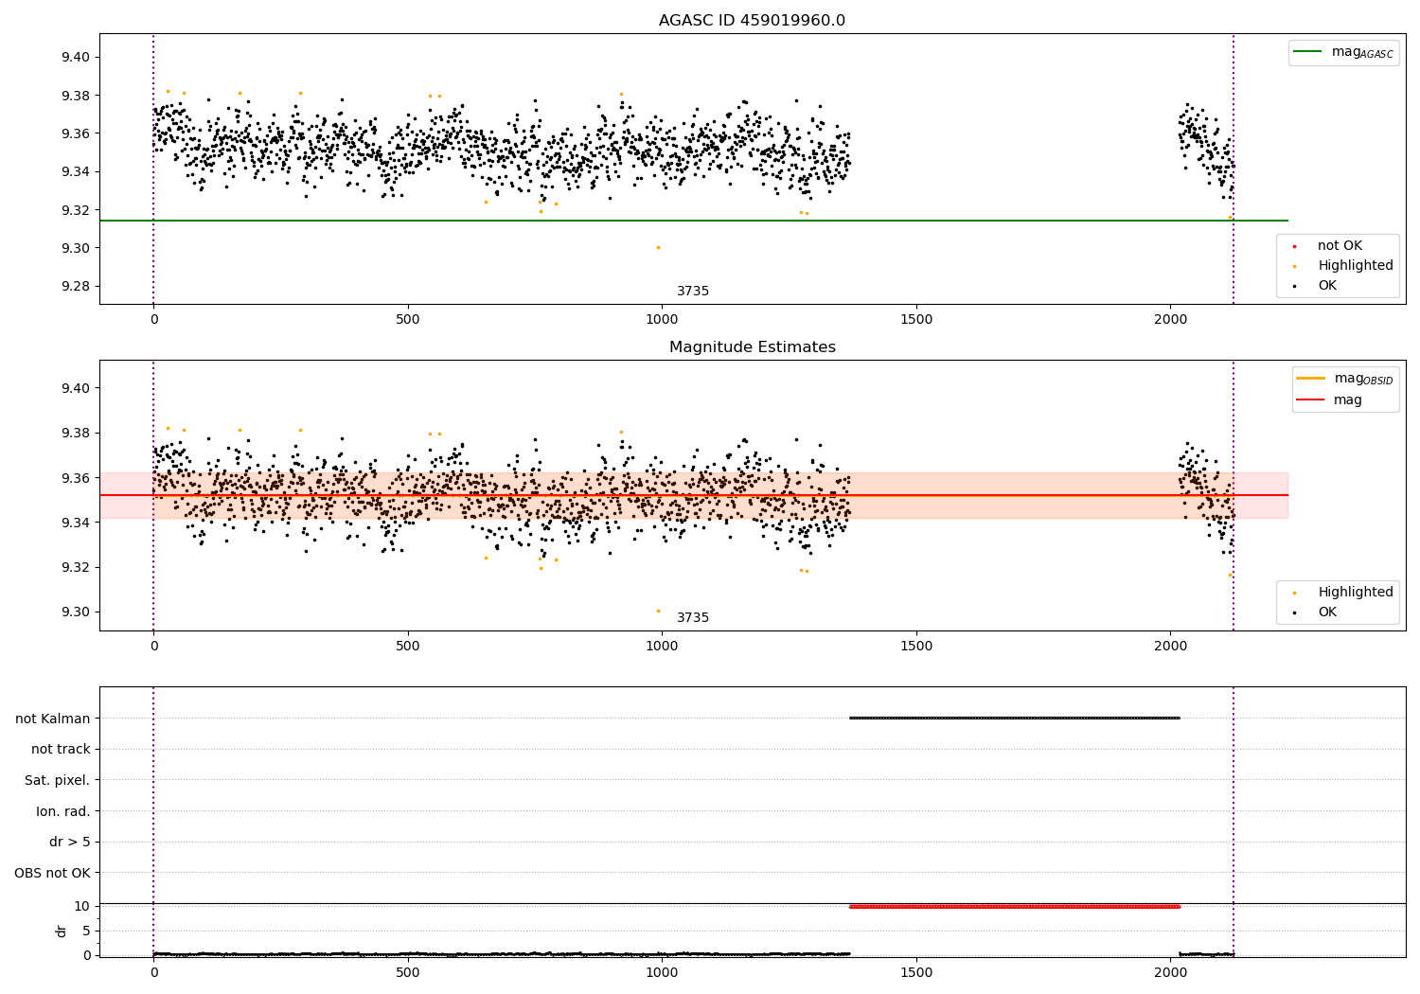Screen dimensions: 1420x994
Task: Click the OK legend entry in top plot
Action: point(1316,286)
